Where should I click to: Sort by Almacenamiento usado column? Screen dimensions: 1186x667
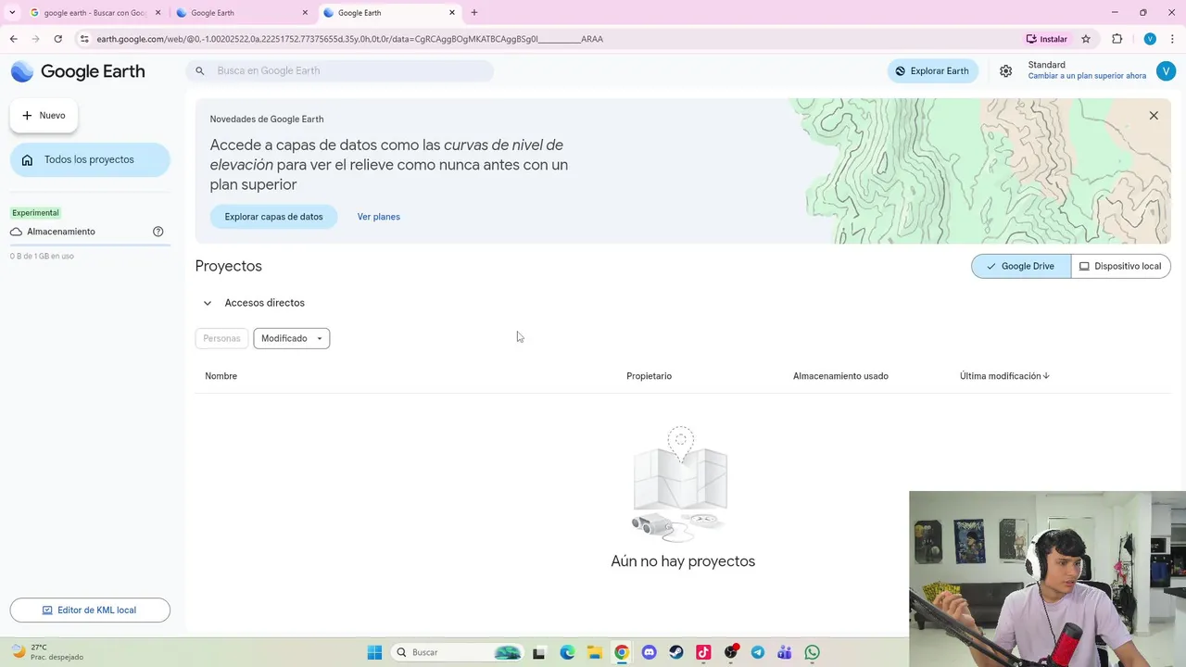point(840,376)
